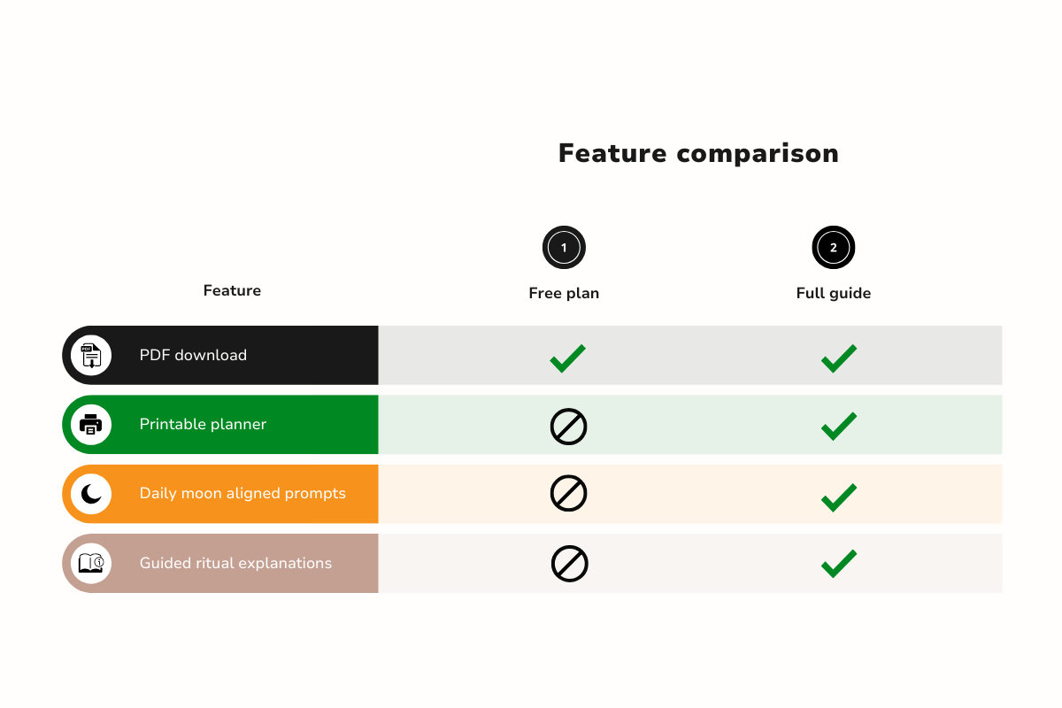Click the Free plan checkmark for PDF download
1062x708 pixels.
[x=567, y=358]
